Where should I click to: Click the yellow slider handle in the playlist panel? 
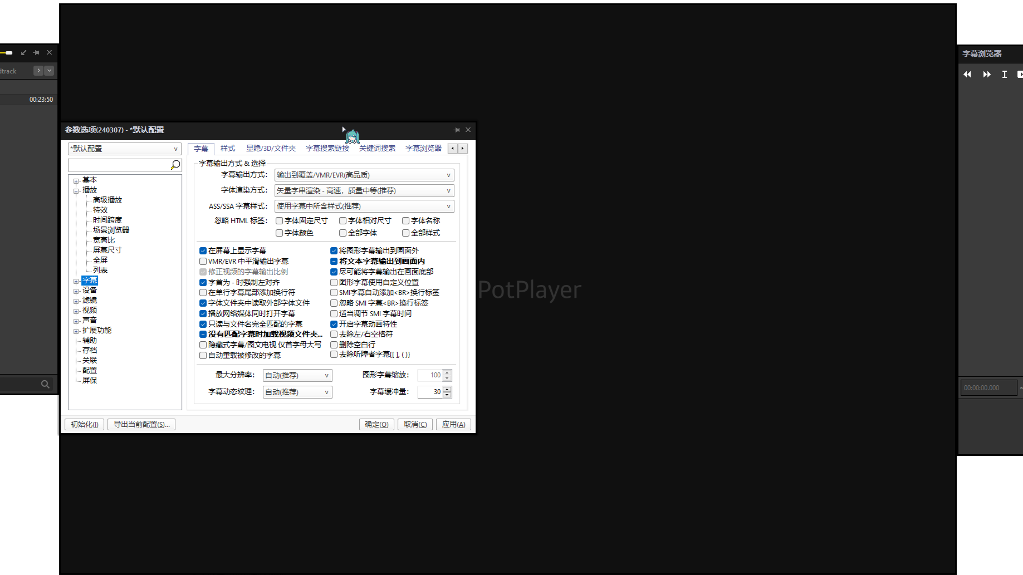[9, 53]
